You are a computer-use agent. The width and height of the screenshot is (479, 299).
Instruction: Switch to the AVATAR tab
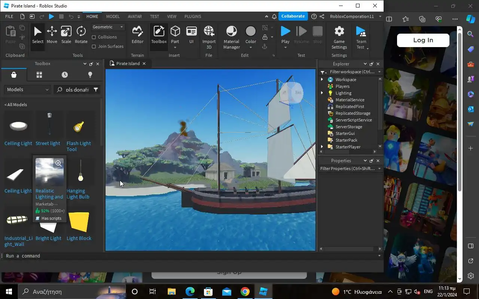point(135,16)
